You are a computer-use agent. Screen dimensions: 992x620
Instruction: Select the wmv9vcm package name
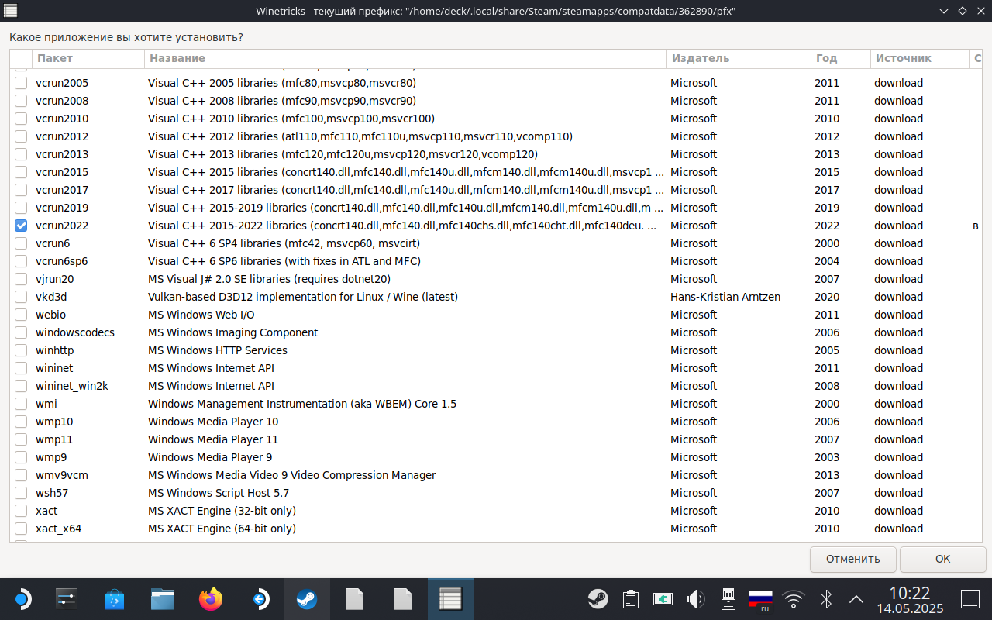point(62,475)
